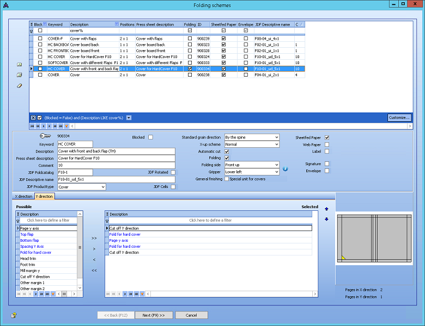Screen dimensions: 425x326
Task: Click the Description column filter pin icon
Action: pyautogui.click(x=117, y=24)
